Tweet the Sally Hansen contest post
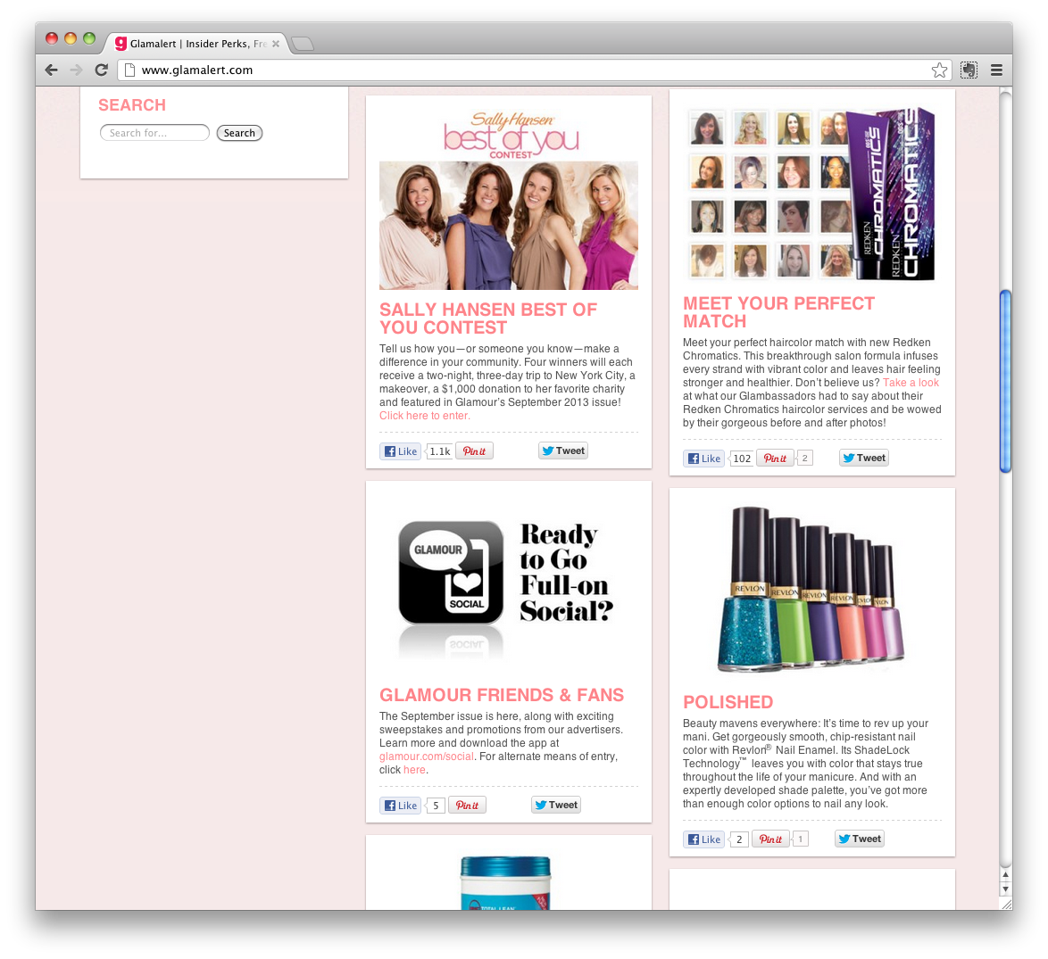Viewport: 1048px width, 959px height. [x=563, y=451]
